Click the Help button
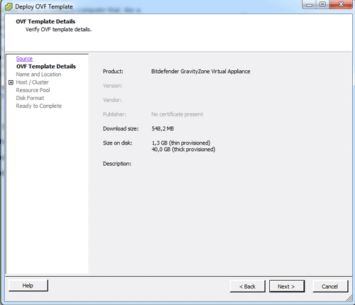Viewport: 355px width, 305px height. point(28,286)
